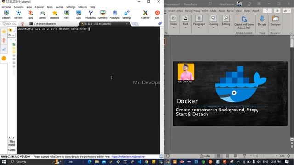Open the Sessions star toolbar icon
Image resolution: width=294 pixels, height=165 pixels.
point(54,15)
